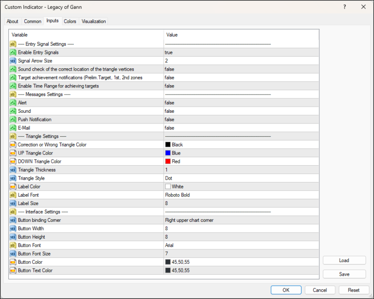This screenshot has width=374, height=299.
Task: Click the boolean icon beside Push Notification
Action: click(13, 119)
